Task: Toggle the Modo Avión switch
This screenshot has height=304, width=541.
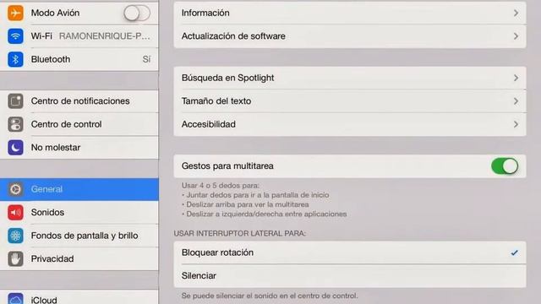Action: [137, 14]
